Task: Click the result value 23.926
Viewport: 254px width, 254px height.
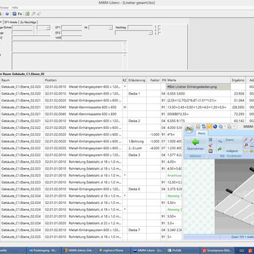Action: coord(239,93)
